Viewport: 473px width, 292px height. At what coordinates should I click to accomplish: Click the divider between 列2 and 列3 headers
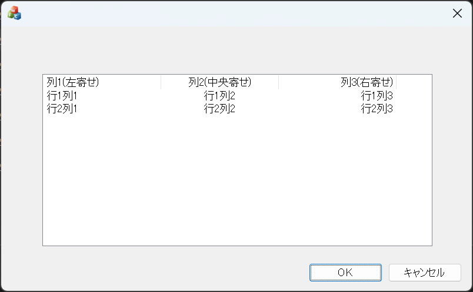[278, 82]
